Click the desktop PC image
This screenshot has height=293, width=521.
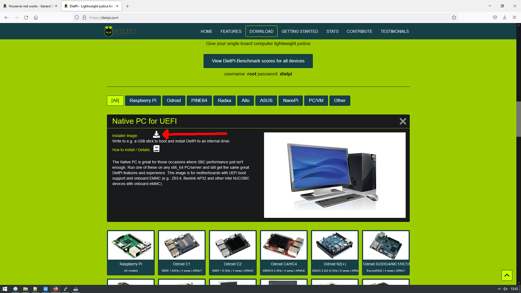pos(334,175)
